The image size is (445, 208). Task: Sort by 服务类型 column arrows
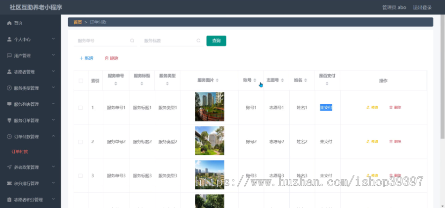[x=167, y=83]
